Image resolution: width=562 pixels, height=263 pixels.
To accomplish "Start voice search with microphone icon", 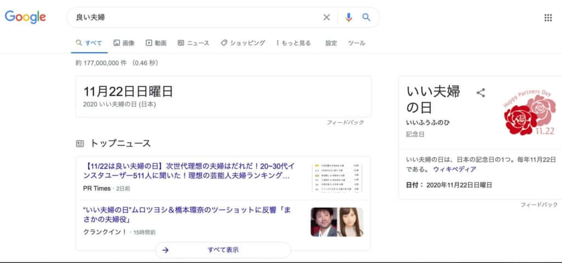I will (x=349, y=17).
